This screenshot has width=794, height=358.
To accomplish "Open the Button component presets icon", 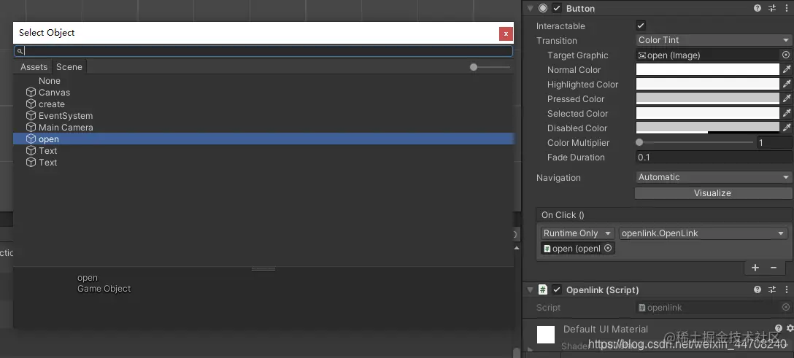I will [772, 8].
